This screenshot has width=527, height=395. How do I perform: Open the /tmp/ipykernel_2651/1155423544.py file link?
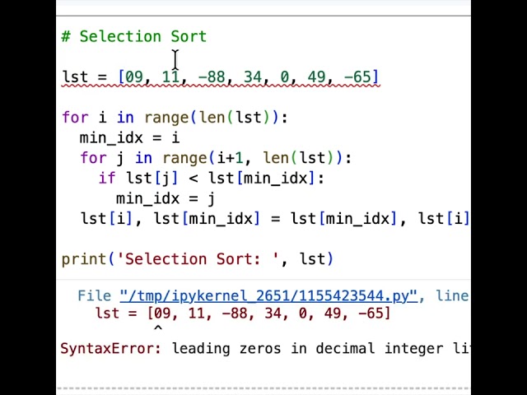(x=268, y=296)
